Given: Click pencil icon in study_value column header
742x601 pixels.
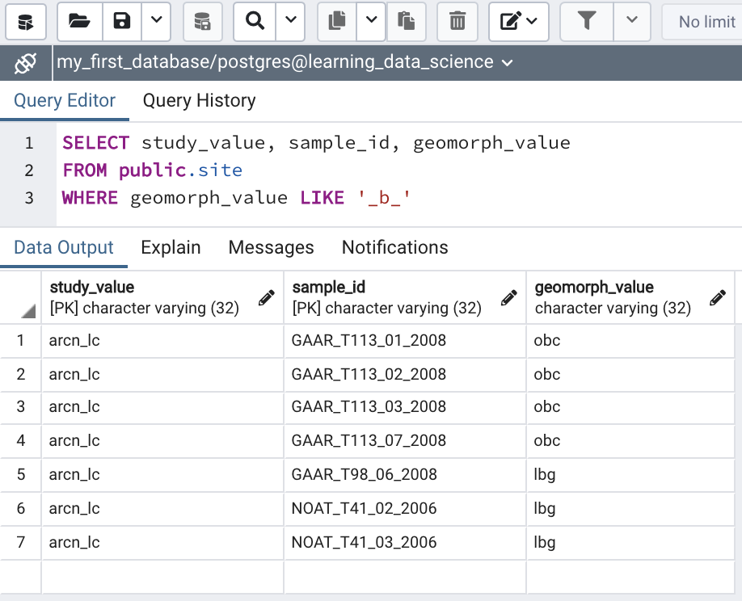Looking at the screenshot, I should 266,298.
